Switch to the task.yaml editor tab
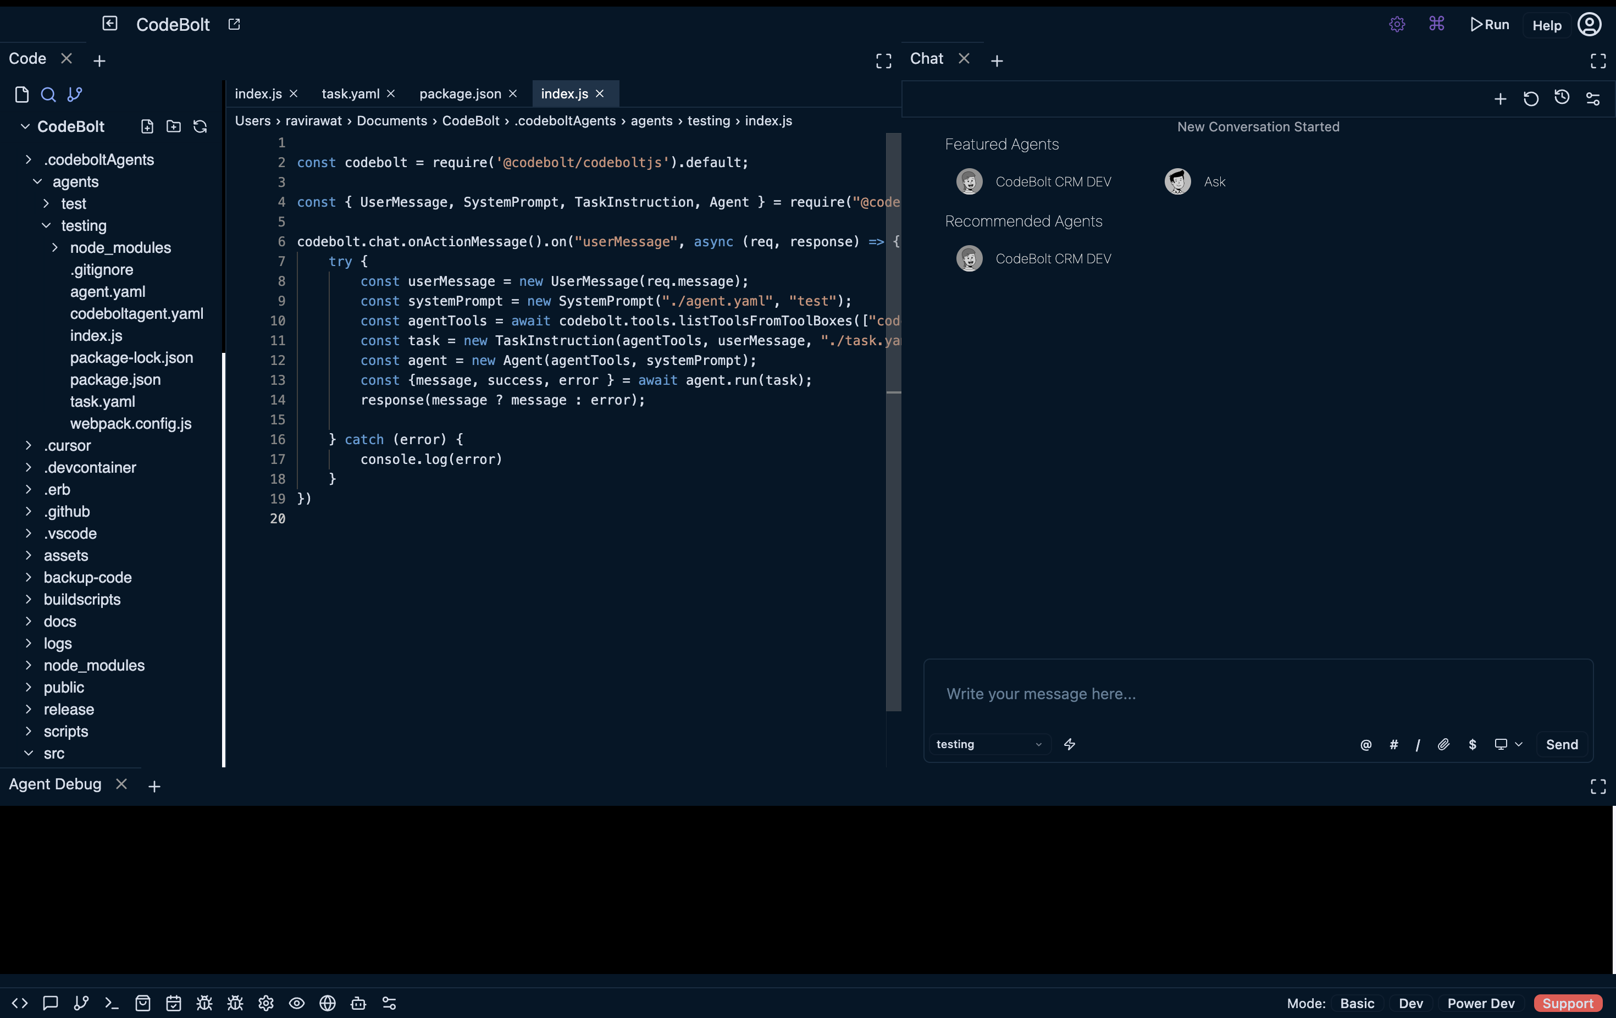This screenshot has height=1018, width=1616. click(x=350, y=94)
